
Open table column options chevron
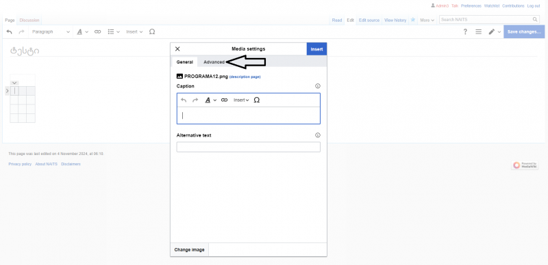(14, 83)
